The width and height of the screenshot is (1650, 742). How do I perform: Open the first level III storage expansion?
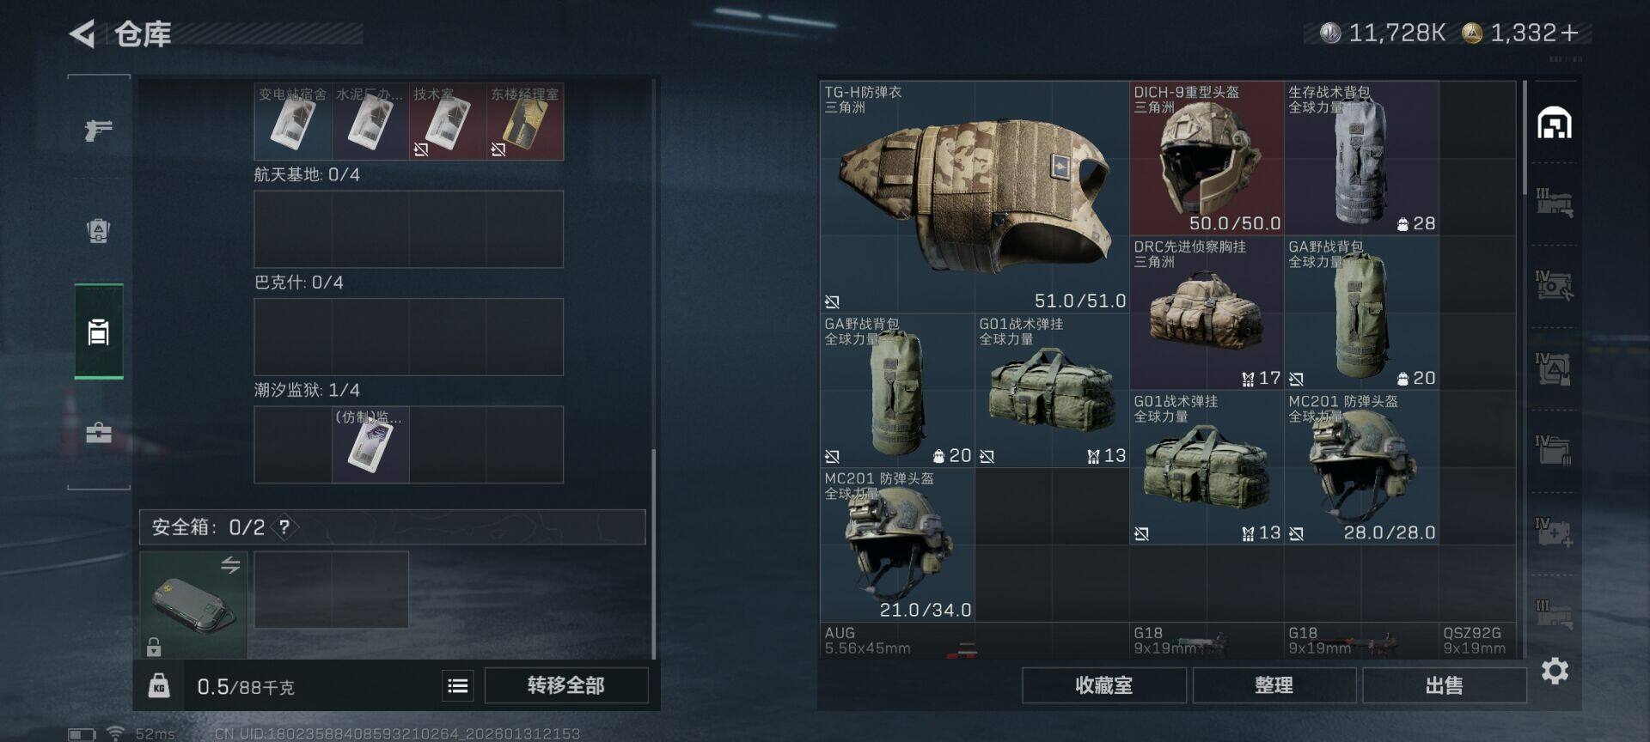click(1554, 203)
